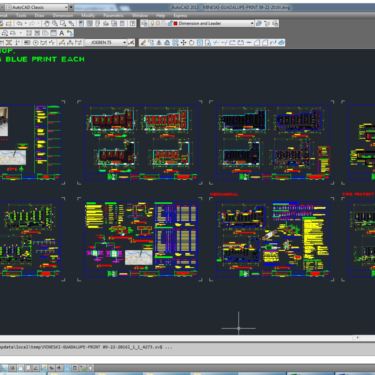Open the Express menu
The width and height of the screenshot is (375, 375).
pos(180,16)
